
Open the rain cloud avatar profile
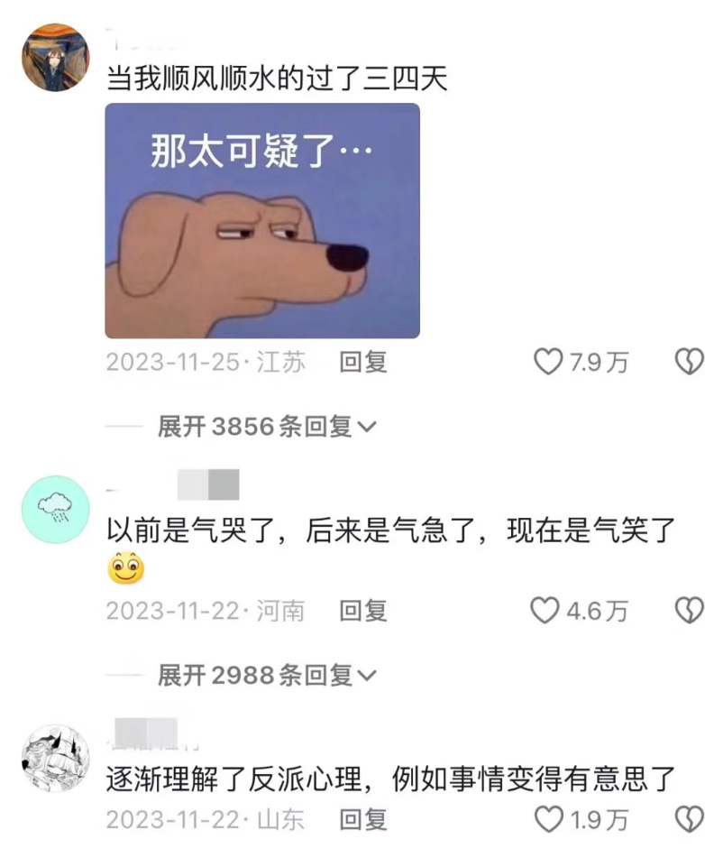pyautogui.click(x=55, y=510)
